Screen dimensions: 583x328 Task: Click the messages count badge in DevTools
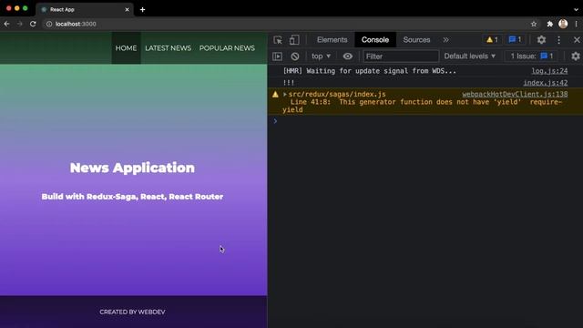pos(515,40)
